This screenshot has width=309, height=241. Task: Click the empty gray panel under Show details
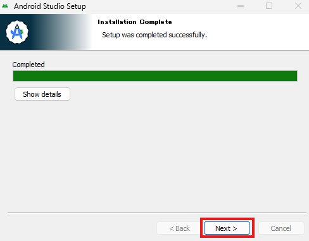click(x=154, y=156)
